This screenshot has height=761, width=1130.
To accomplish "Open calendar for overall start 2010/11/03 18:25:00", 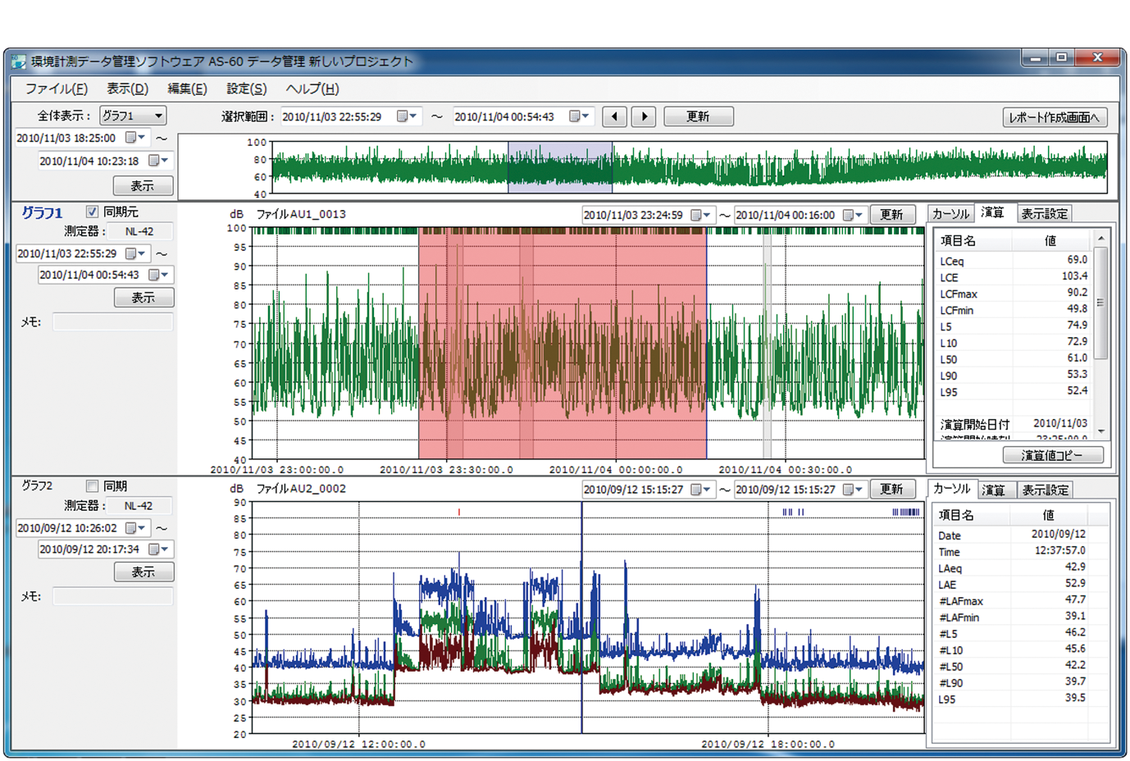I will click(135, 138).
